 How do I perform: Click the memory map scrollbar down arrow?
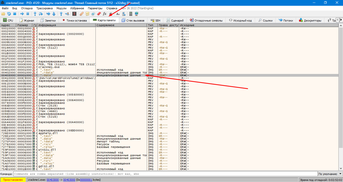click(341, 169)
